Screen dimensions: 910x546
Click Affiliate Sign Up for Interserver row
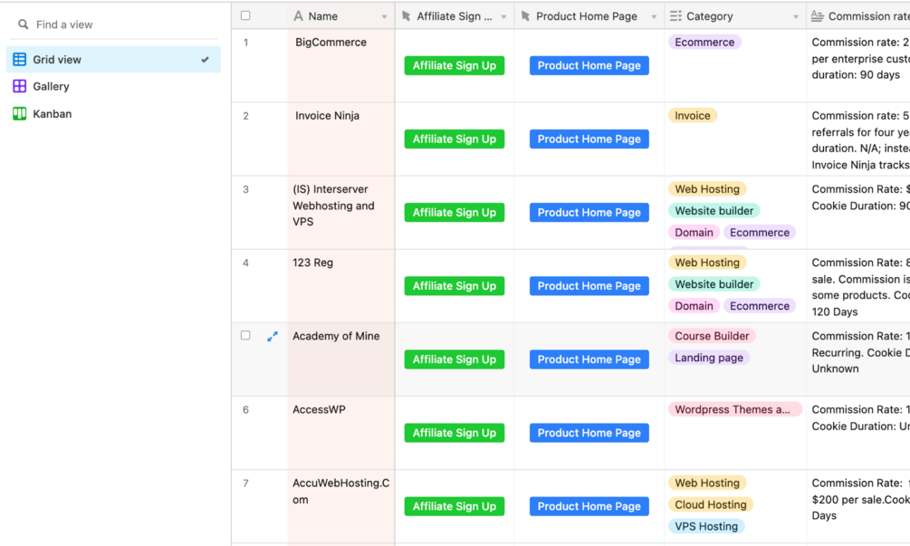455,213
